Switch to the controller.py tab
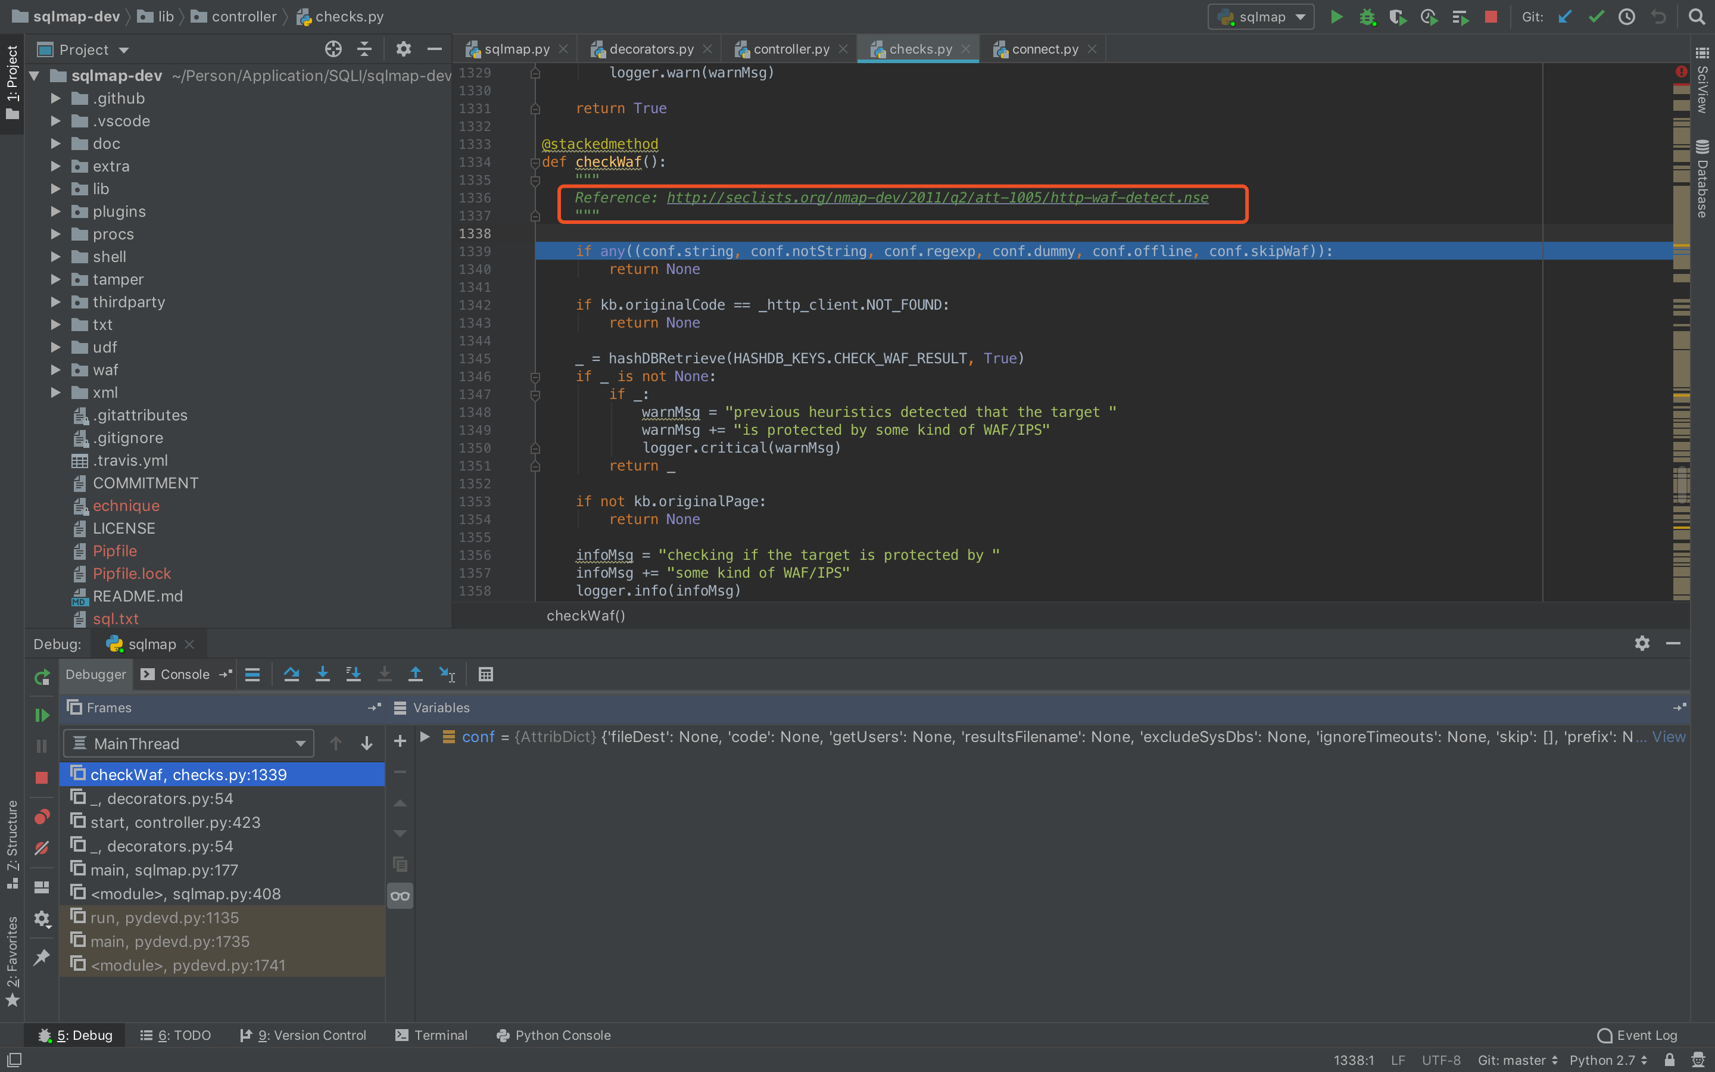Viewport: 1715px width, 1072px height. click(x=791, y=49)
